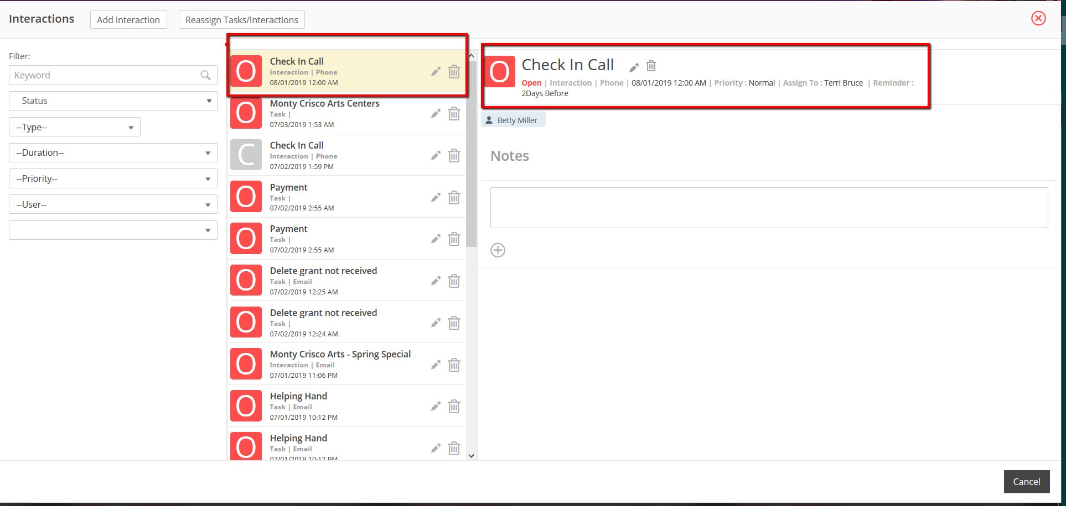Open the --User-- filter dropdown

click(x=113, y=204)
